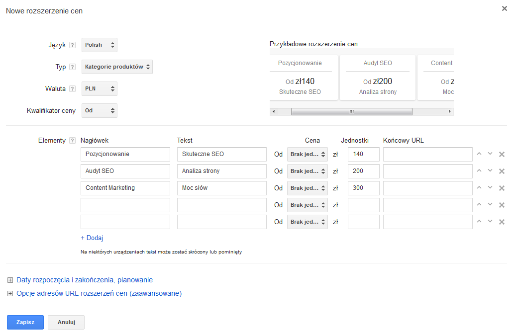Move fourth empty row down
The width and height of the screenshot is (517, 336).
490,205
